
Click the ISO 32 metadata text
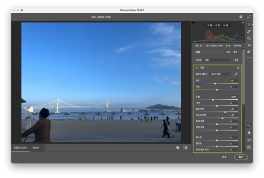click(199, 46)
